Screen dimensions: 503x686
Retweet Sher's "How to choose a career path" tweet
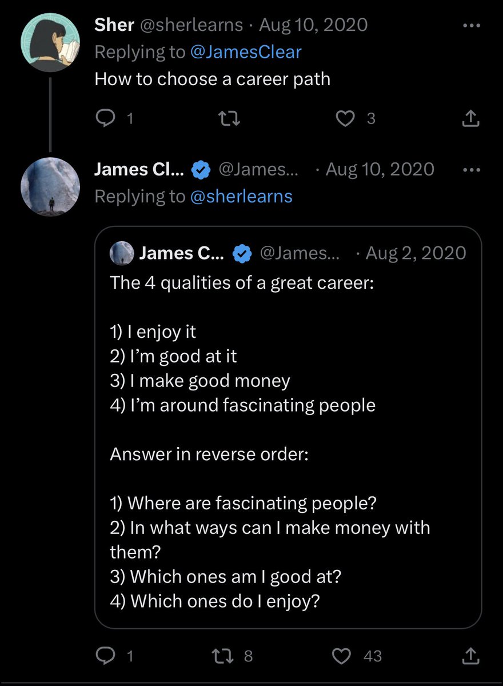point(230,118)
